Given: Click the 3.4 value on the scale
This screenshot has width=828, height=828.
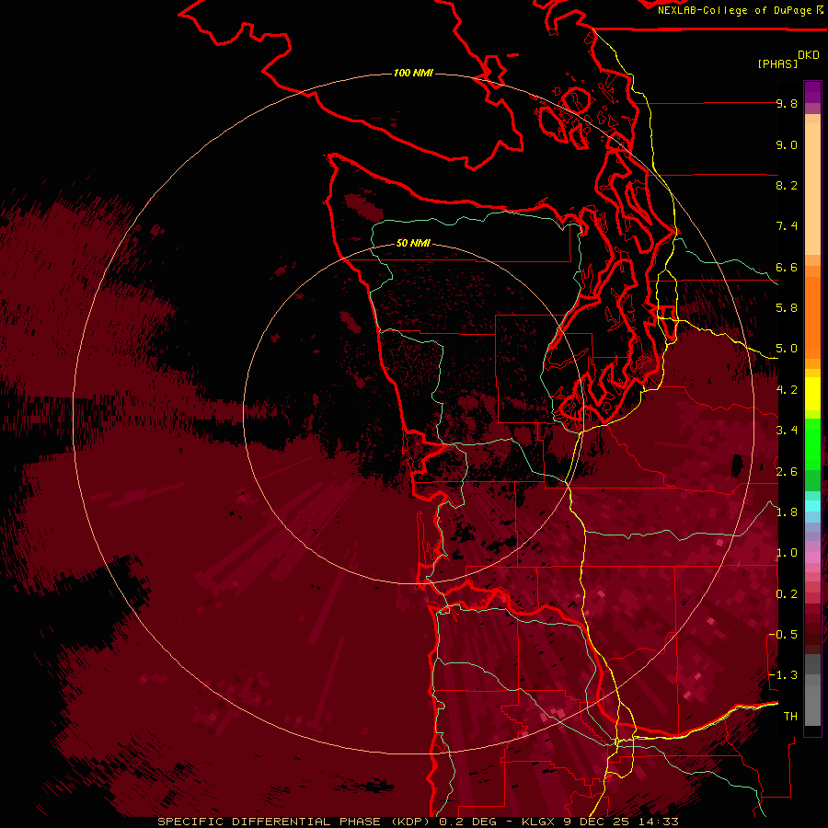Looking at the screenshot, I should 787,431.
